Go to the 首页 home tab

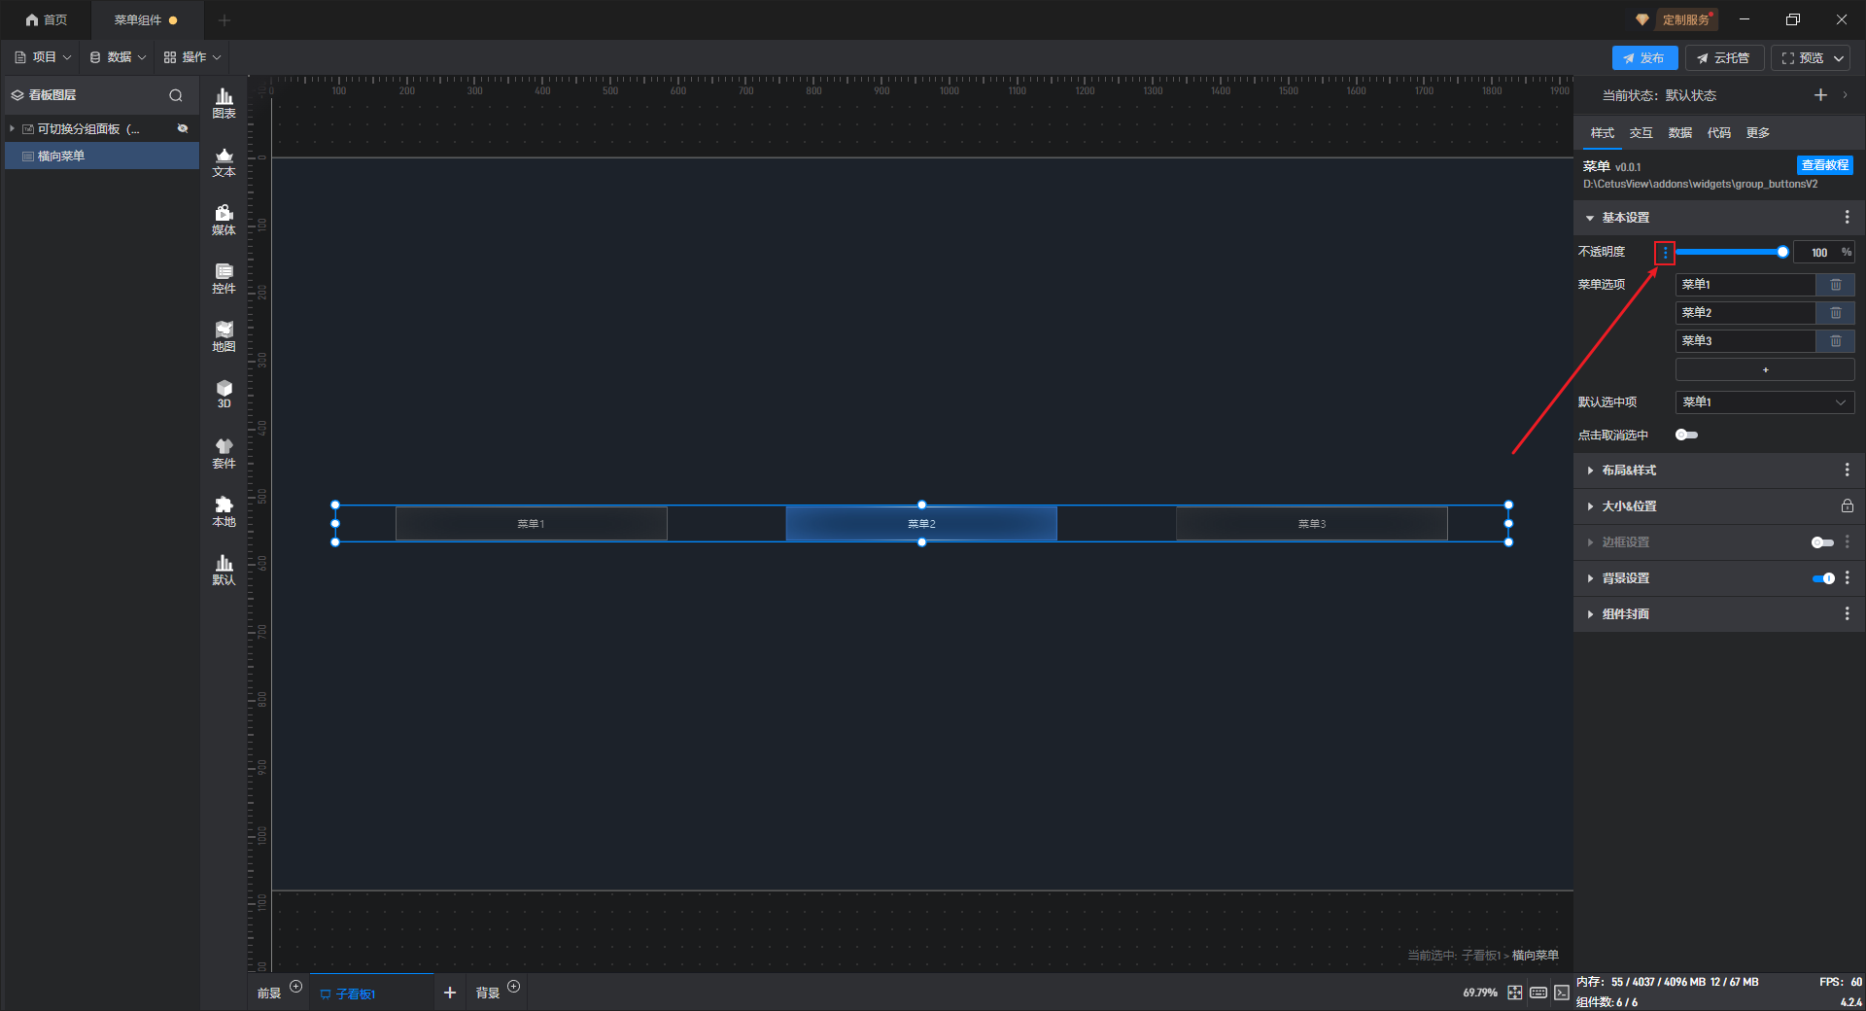47,19
